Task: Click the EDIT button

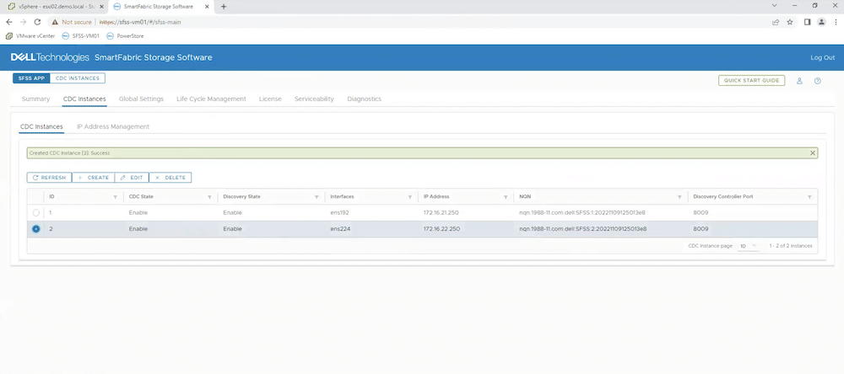Action: pos(132,178)
